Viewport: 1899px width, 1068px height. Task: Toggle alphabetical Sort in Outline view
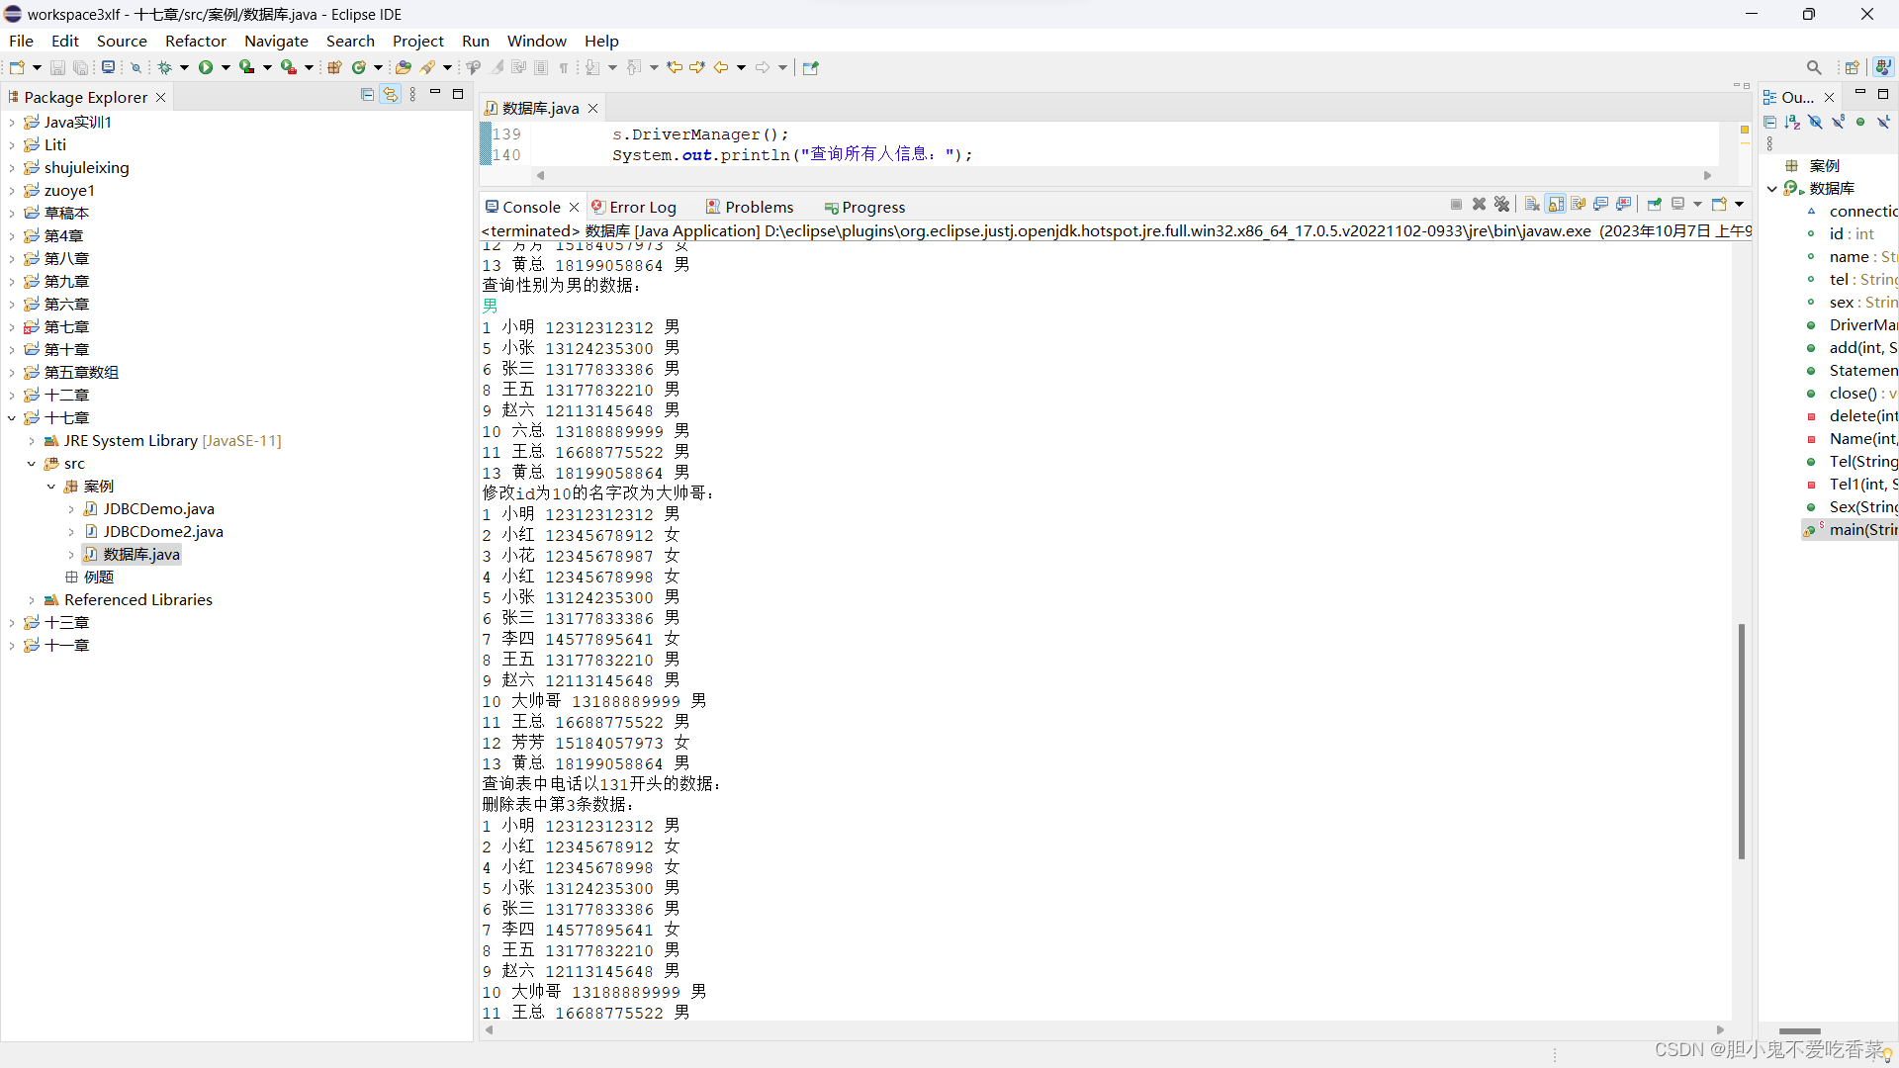tap(1792, 122)
